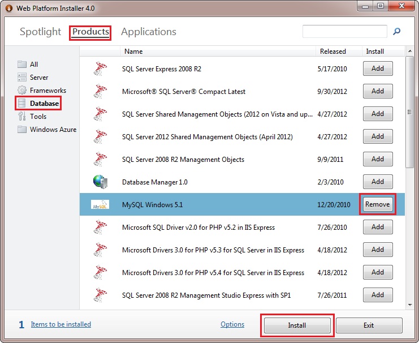
Task: Click icon for Drivers 3.0 for PHP v5.4
Action: (x=100, y=273)
